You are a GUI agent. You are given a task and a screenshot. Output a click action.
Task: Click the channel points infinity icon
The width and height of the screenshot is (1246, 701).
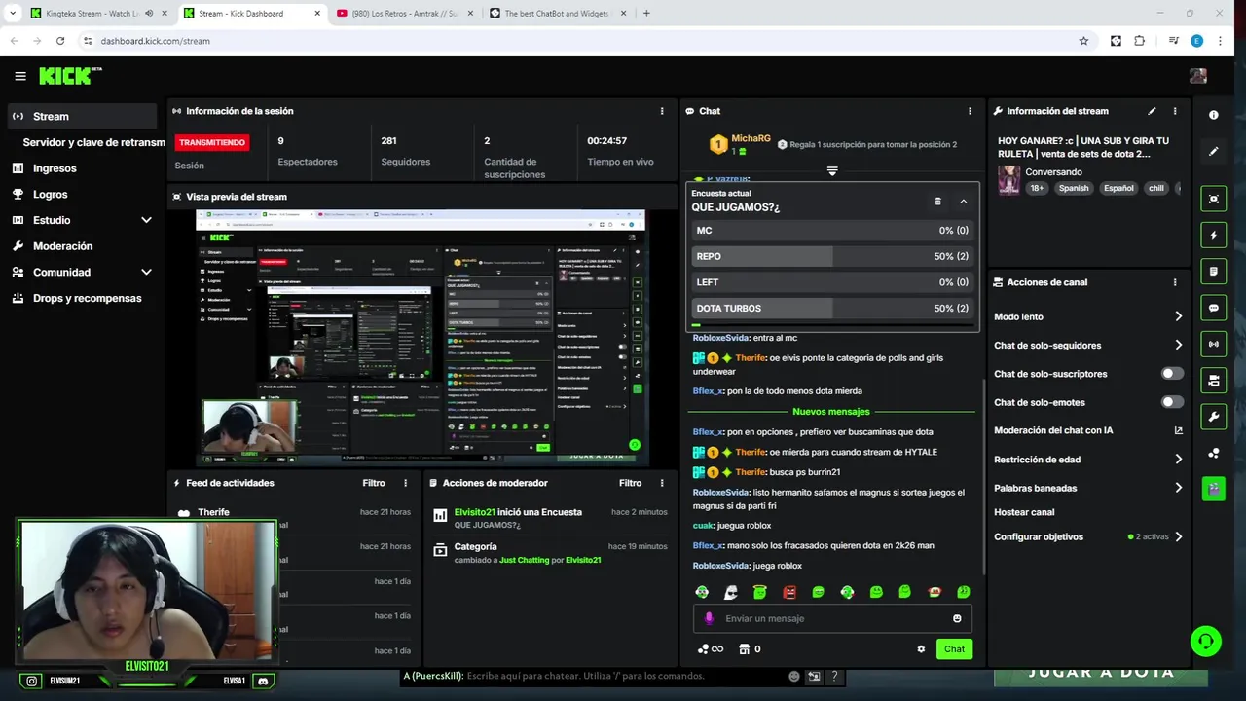click(x=711, y=649)
